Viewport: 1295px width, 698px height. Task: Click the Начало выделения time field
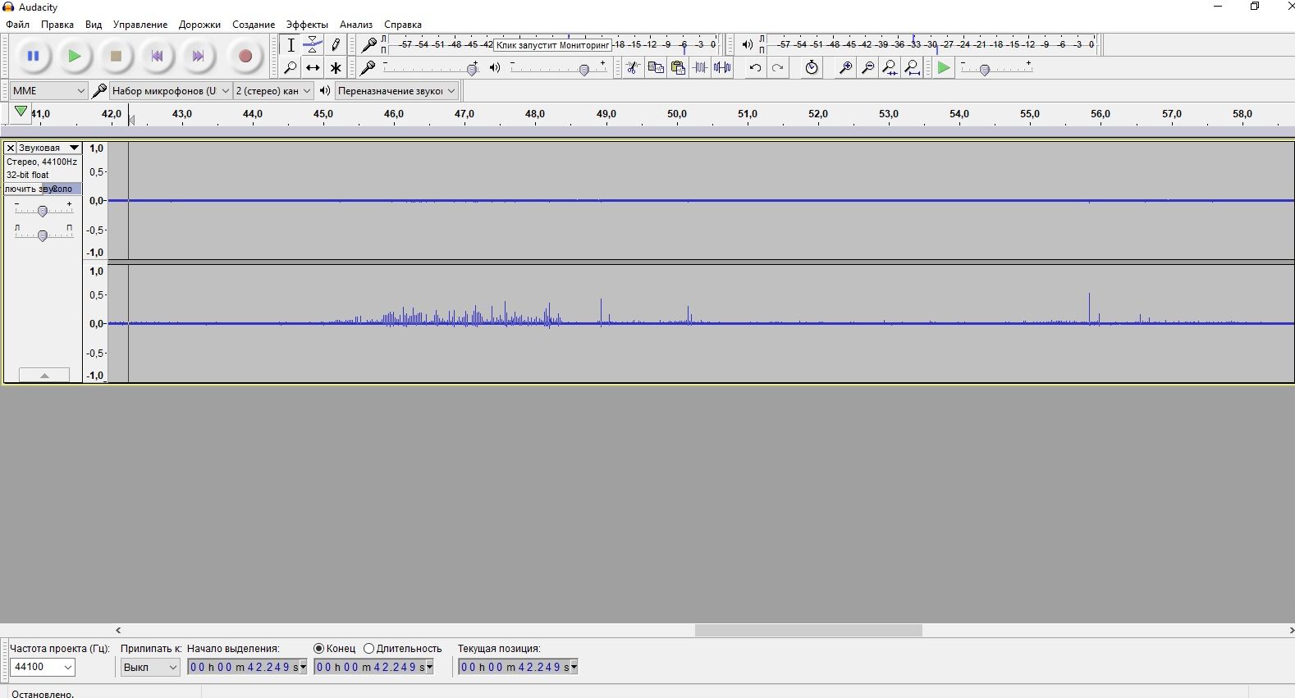tap(247, 667)
